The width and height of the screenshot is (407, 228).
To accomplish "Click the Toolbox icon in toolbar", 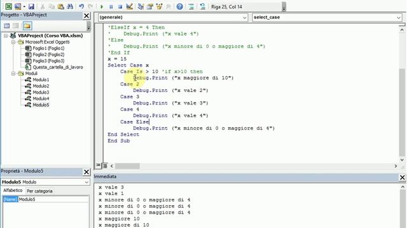I will pyautogui.click(x=168, y=6).
